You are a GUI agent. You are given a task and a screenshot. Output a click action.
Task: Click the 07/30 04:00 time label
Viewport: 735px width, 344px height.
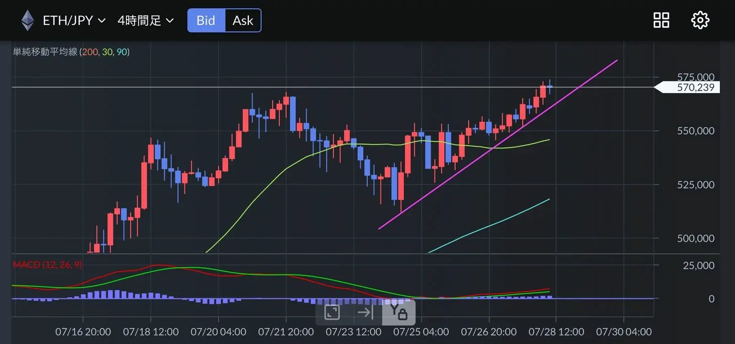(624, 332)
